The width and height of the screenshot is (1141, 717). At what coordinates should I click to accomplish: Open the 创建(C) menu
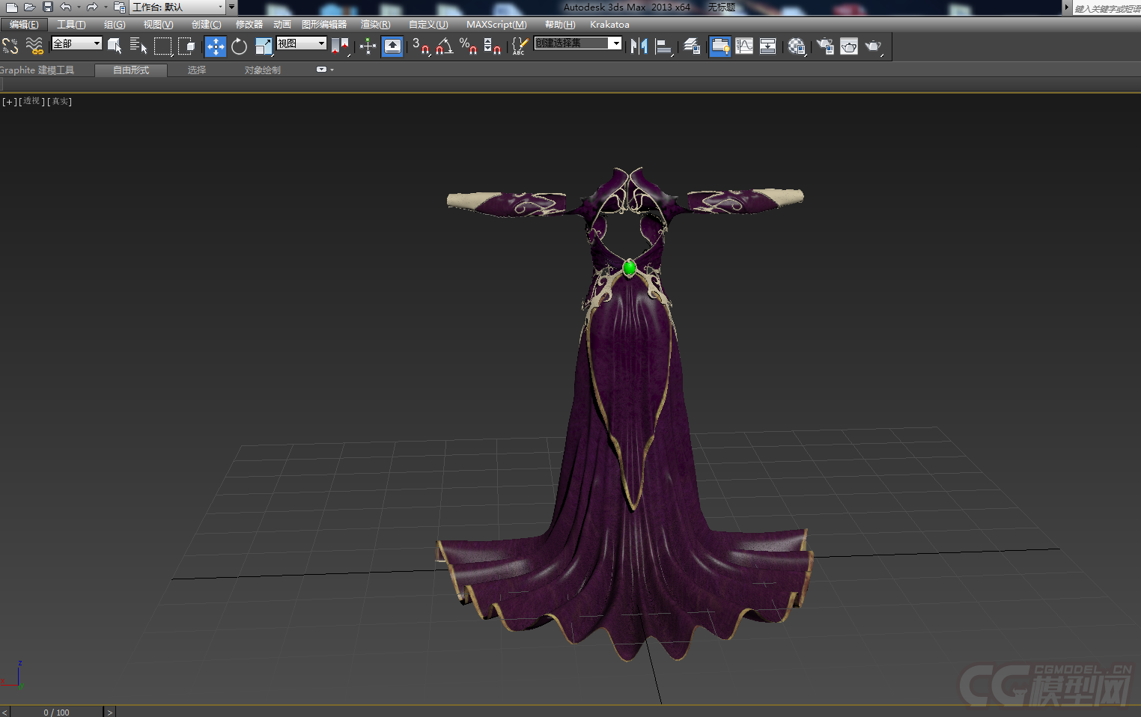coord(206,25)
